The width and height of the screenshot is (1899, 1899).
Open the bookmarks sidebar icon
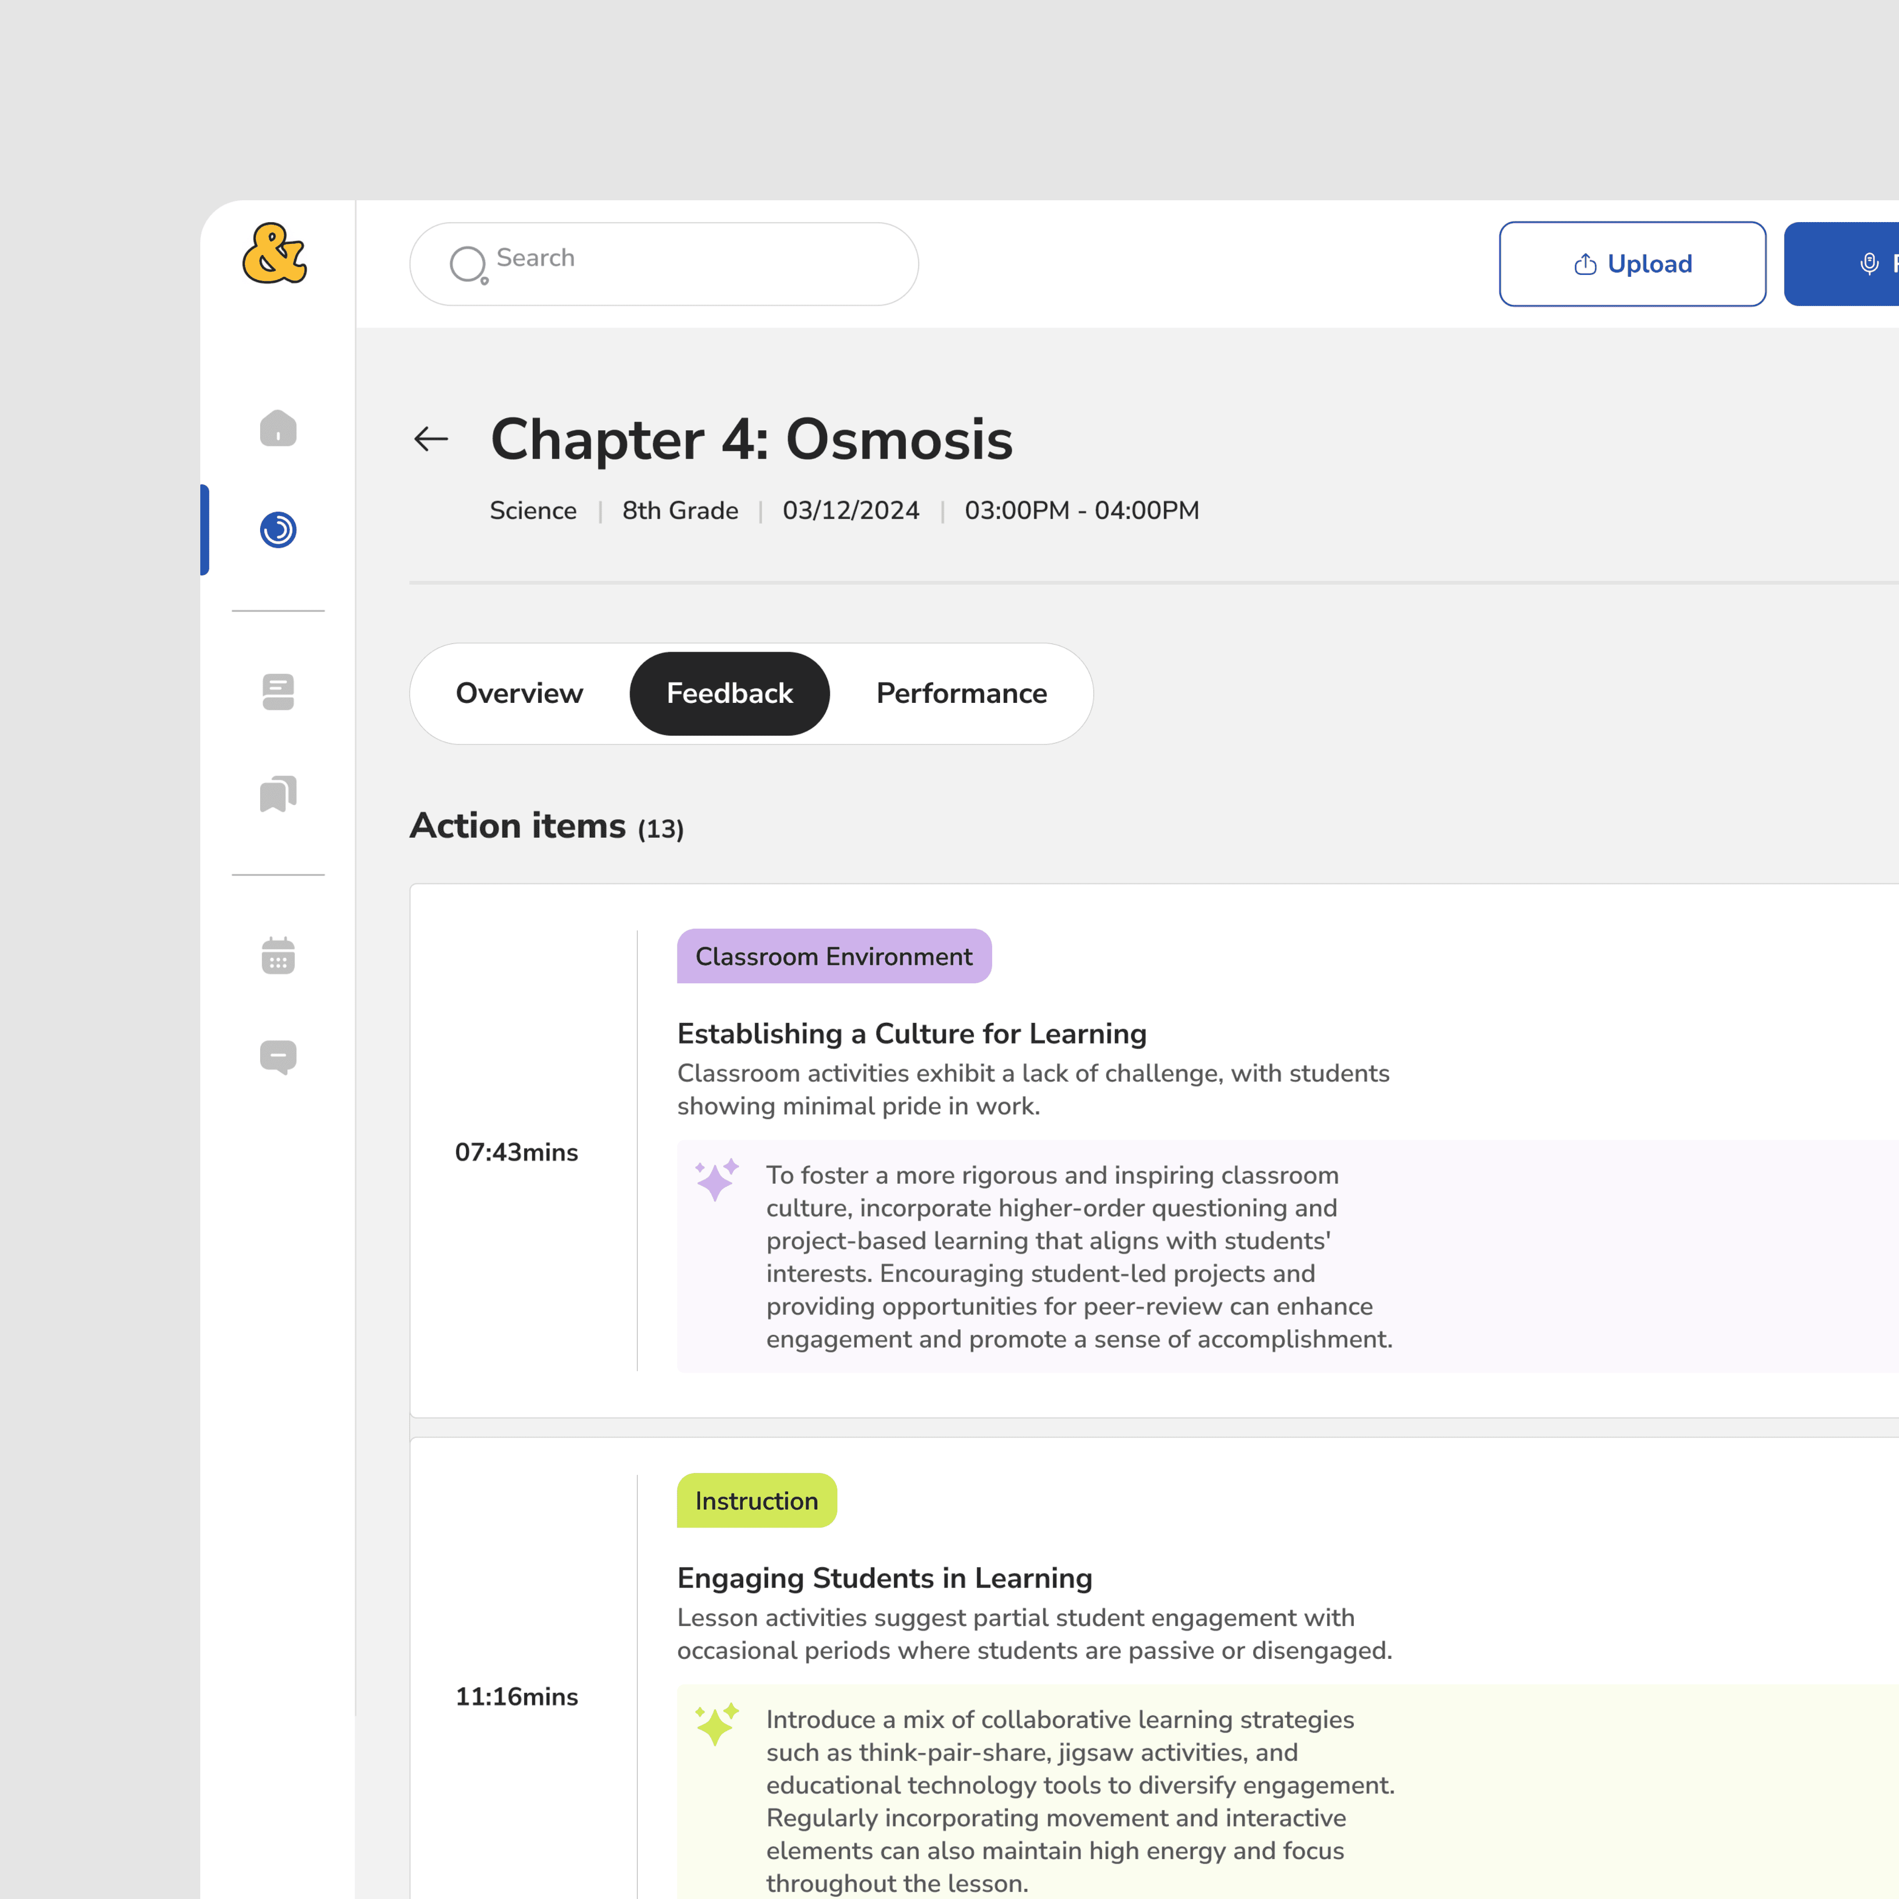point(278,793)
